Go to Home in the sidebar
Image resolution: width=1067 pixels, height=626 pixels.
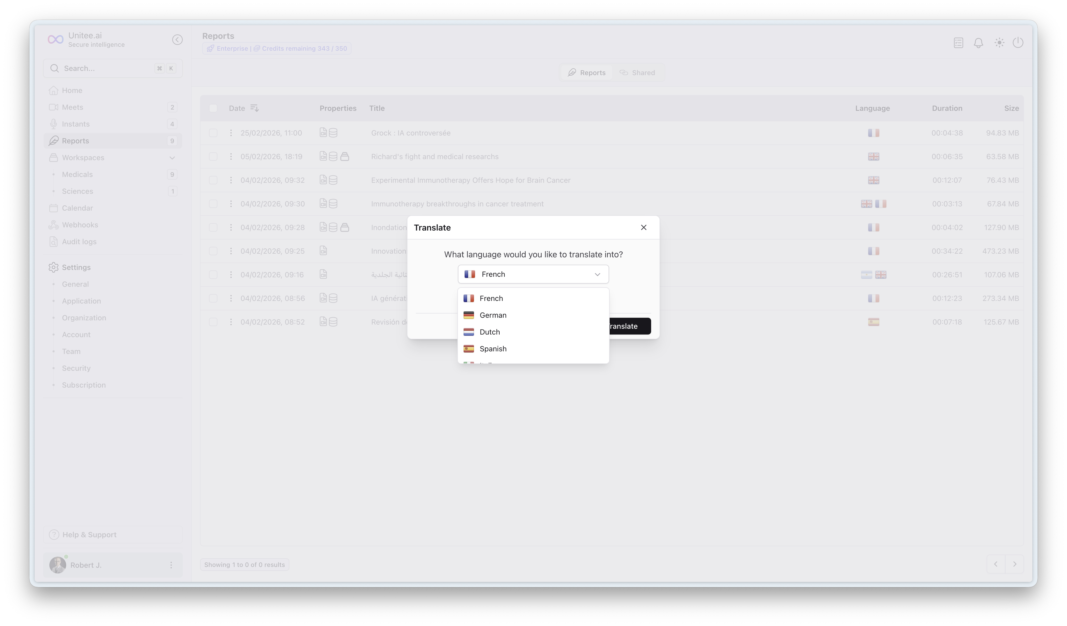pyautogui.click(x=113, y=90)
